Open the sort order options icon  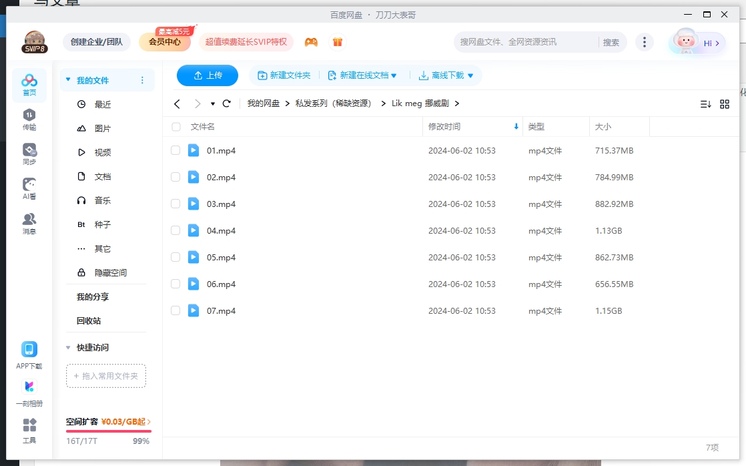(706, 103)
